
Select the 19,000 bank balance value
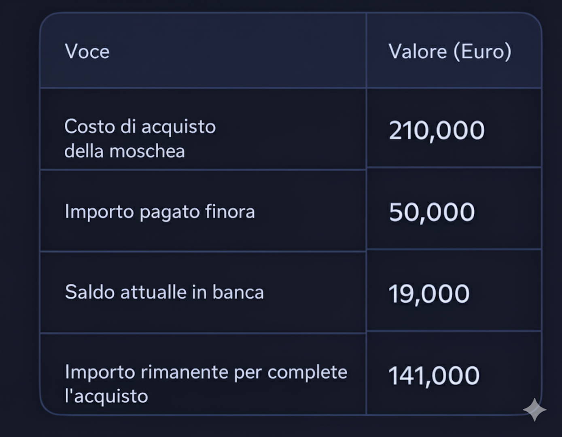click(429, 293)
